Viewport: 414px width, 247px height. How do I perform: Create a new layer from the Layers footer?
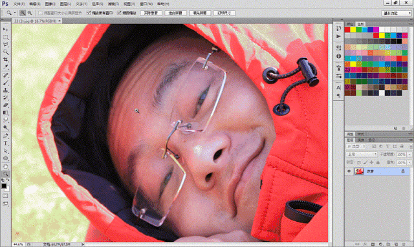pos(396,244)
